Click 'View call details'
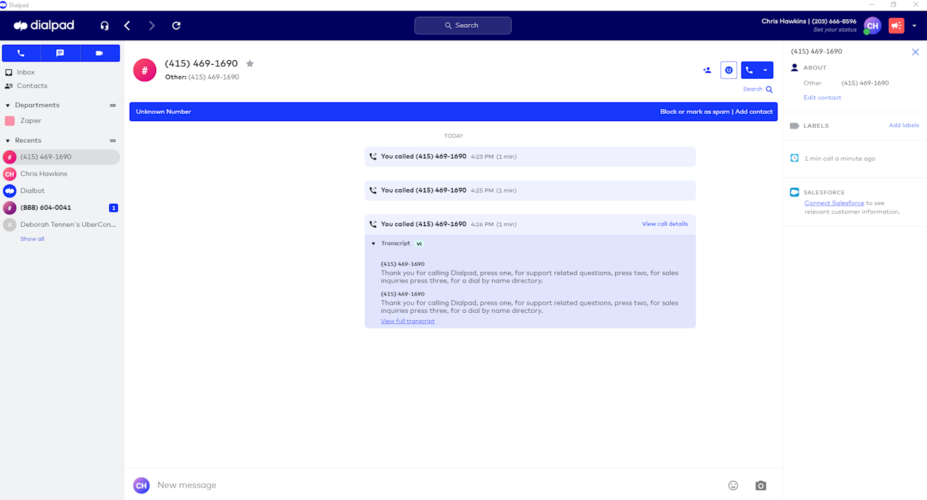The width and height of the screenshot is (927, 500). click(x=665, y=224)
